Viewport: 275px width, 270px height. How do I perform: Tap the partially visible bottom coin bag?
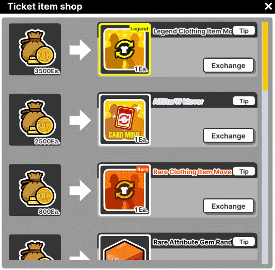[x=35, y=247]
